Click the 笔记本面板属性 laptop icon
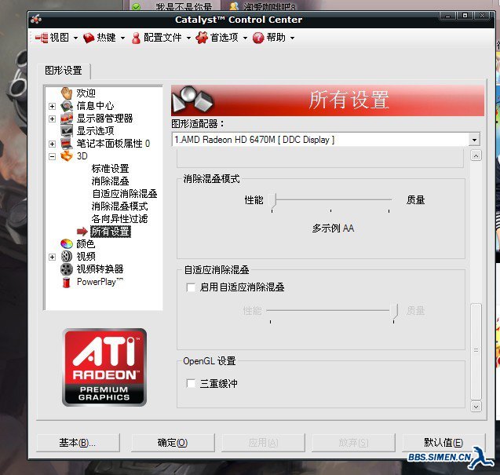500x475 pixels. [67, 144]
